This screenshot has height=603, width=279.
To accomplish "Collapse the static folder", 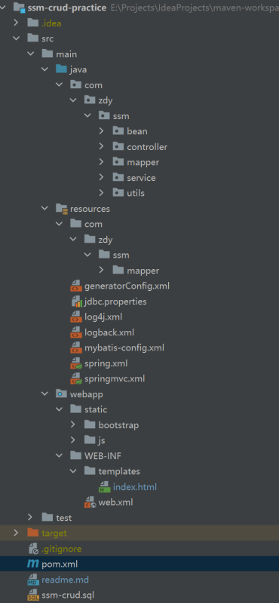I will pyautogui.click(x=59, y=409).
